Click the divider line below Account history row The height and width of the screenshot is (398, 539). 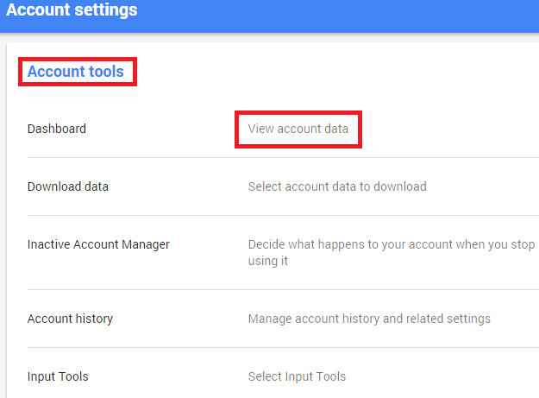tap(283, 347)
